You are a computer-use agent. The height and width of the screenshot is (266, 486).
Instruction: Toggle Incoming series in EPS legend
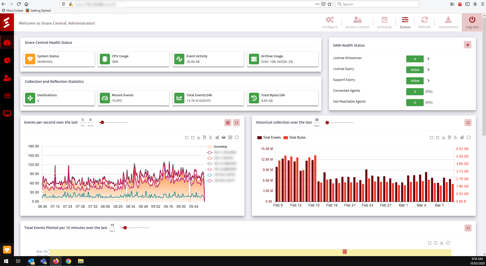click(x=217, y=147)
